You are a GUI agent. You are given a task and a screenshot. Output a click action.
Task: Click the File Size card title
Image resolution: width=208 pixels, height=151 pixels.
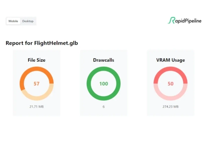[x=37, y=60]
